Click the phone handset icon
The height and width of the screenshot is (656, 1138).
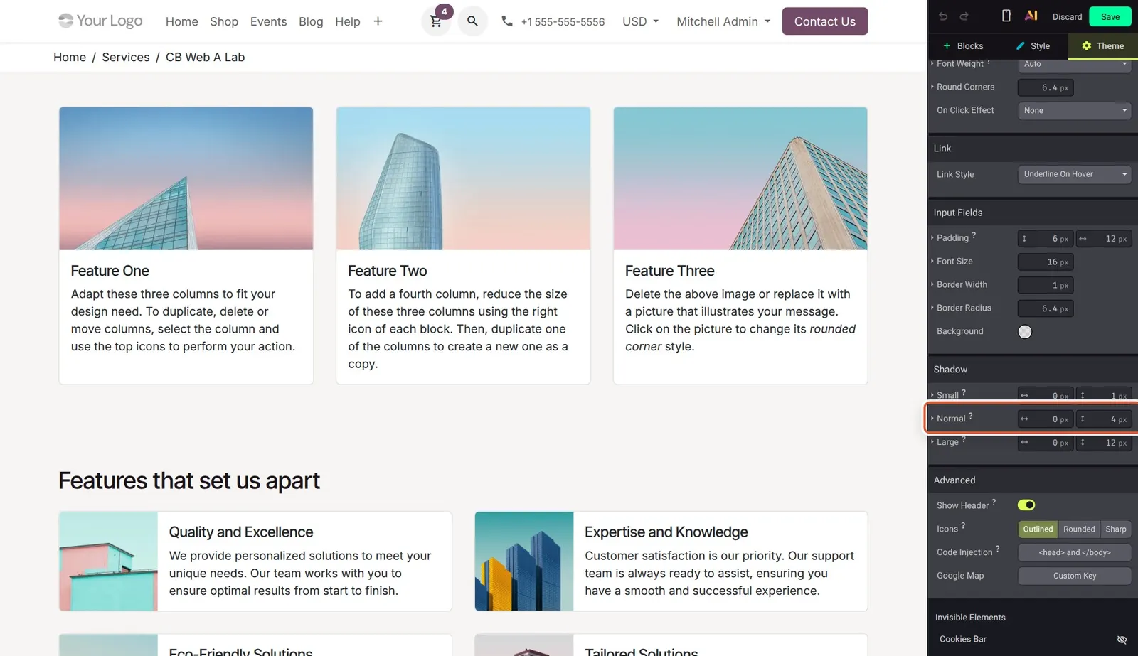(507, 21)
